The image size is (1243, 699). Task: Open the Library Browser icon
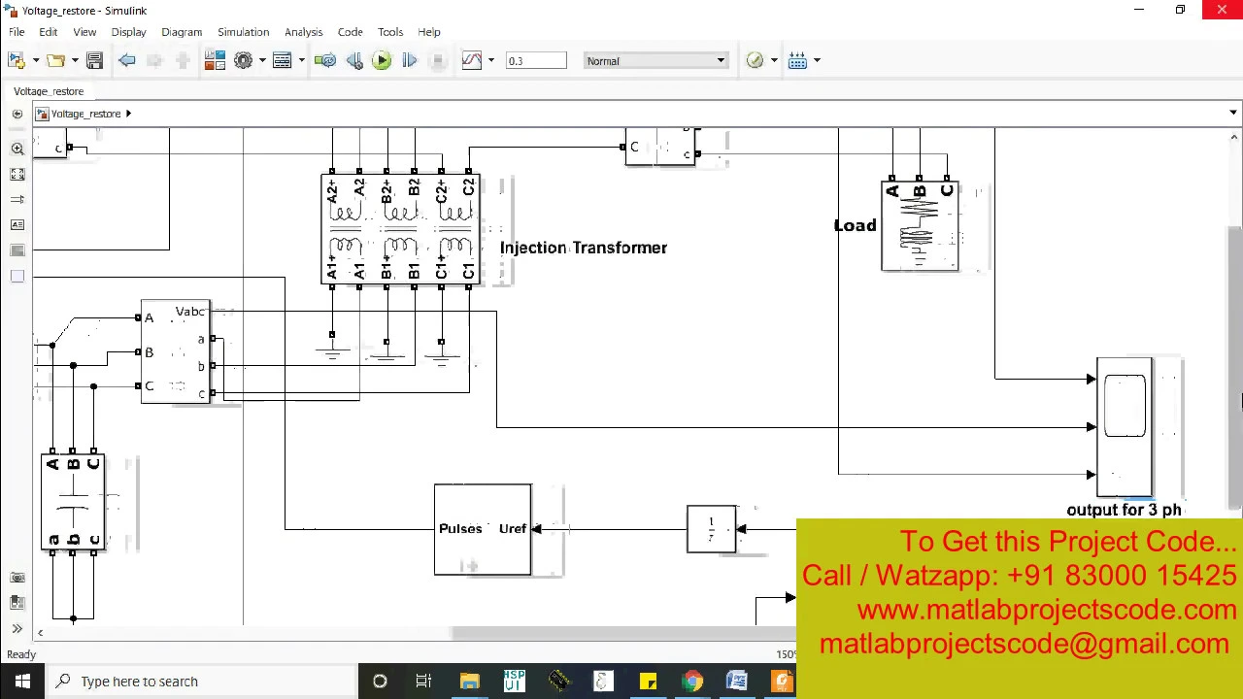215,61
